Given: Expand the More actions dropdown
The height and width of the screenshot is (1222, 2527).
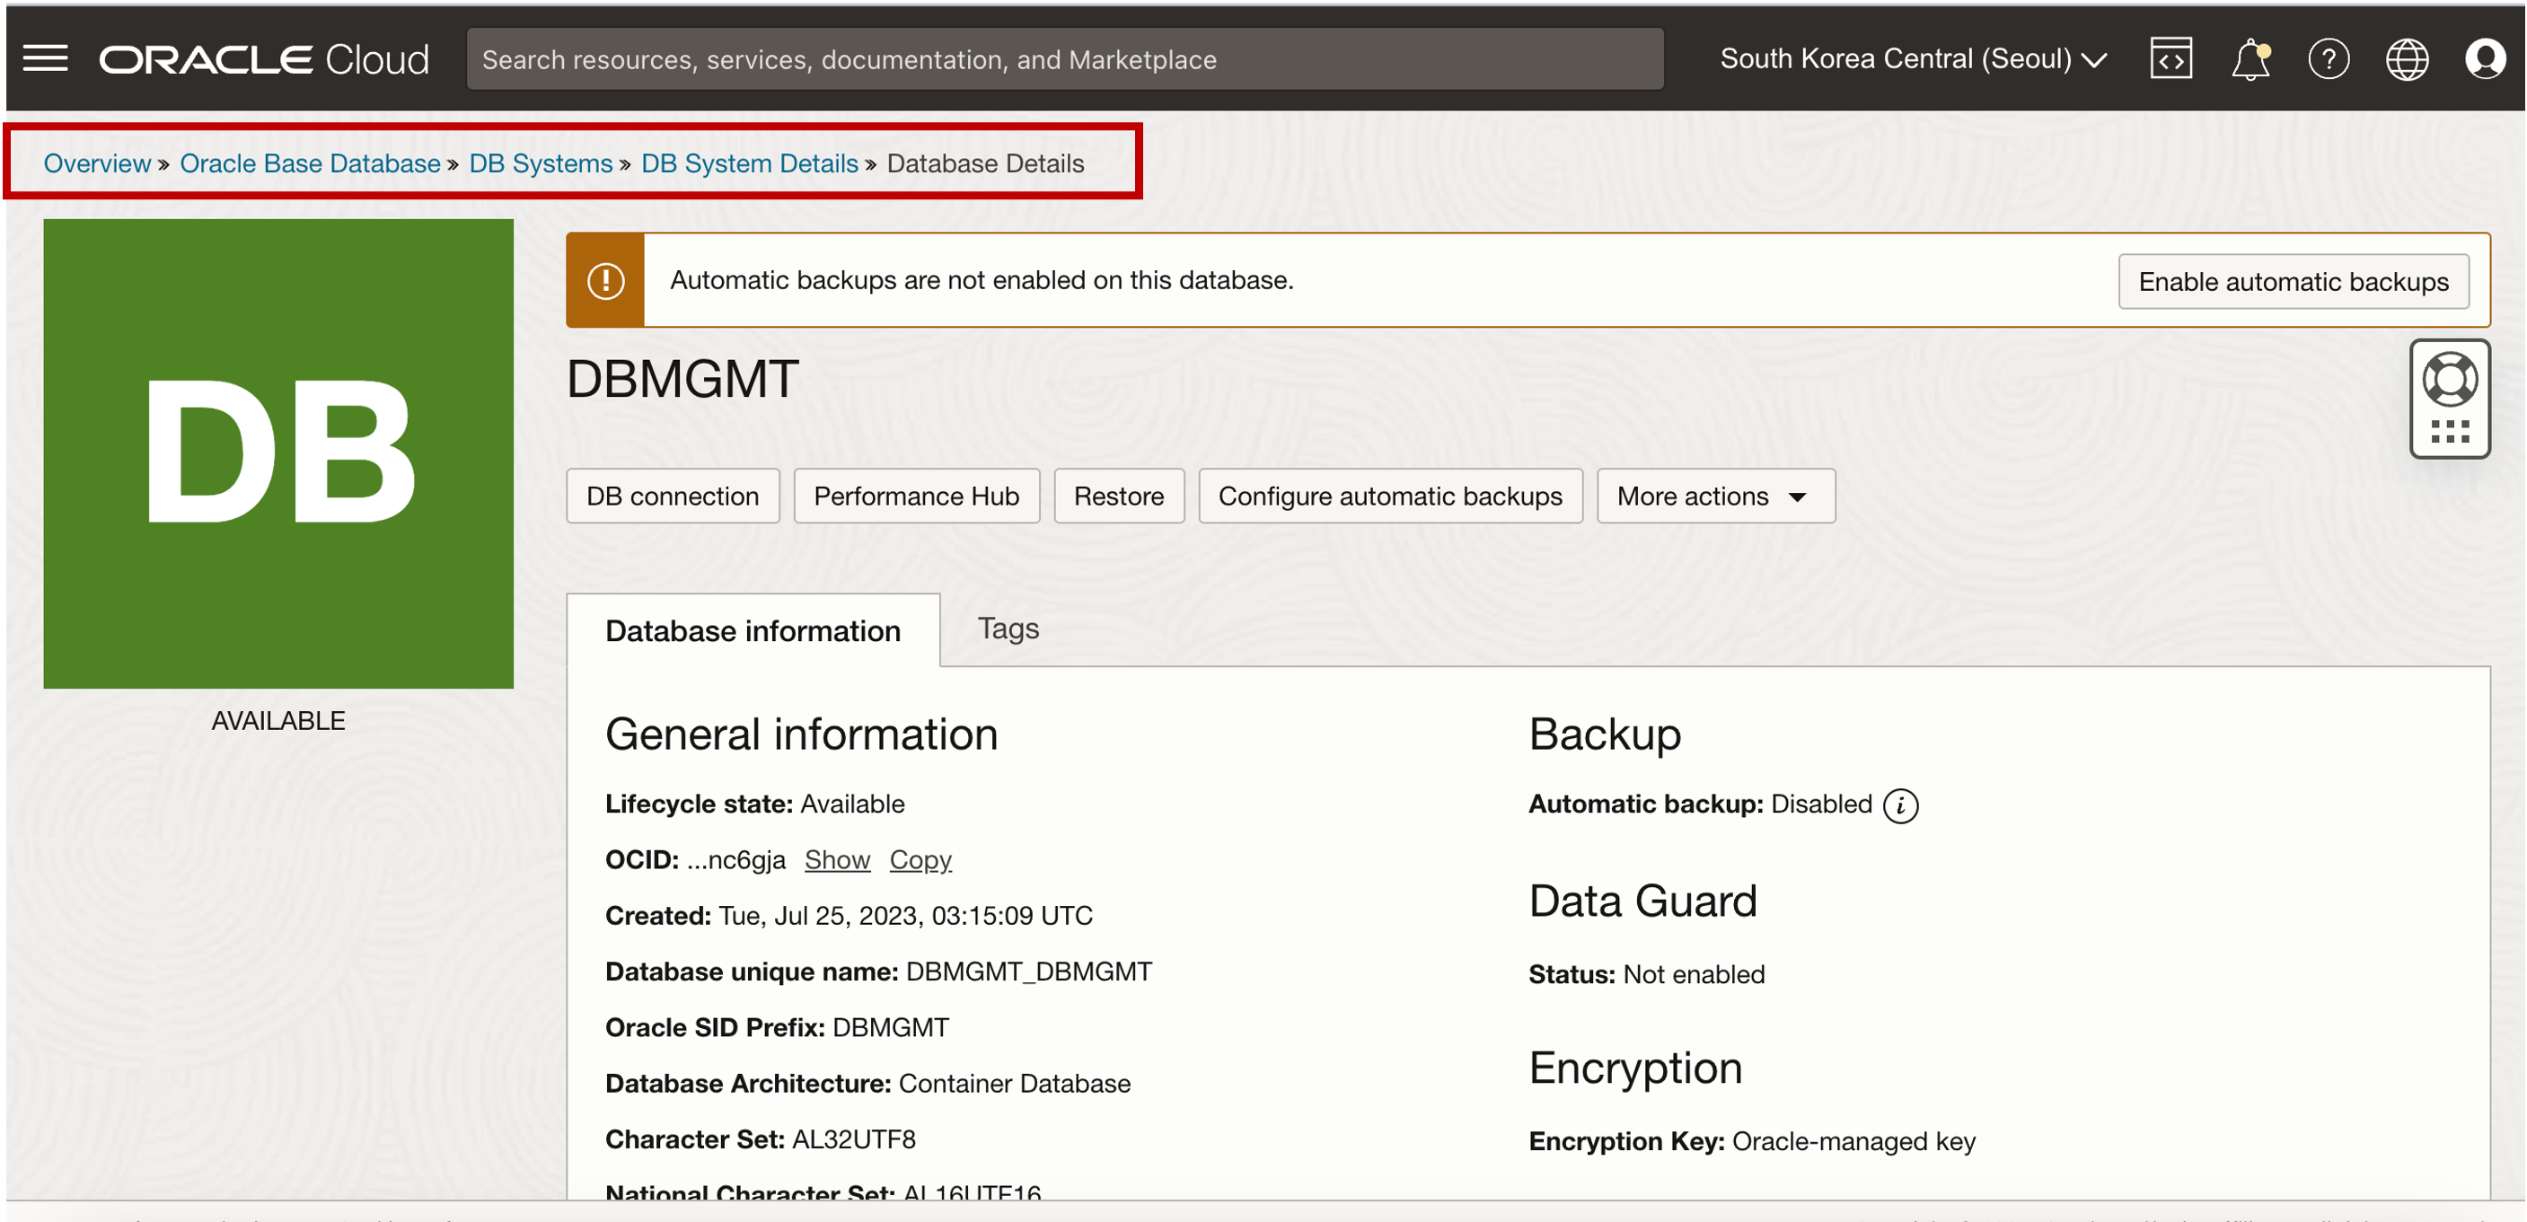Looking at the screenshot, I should 1715,497.
